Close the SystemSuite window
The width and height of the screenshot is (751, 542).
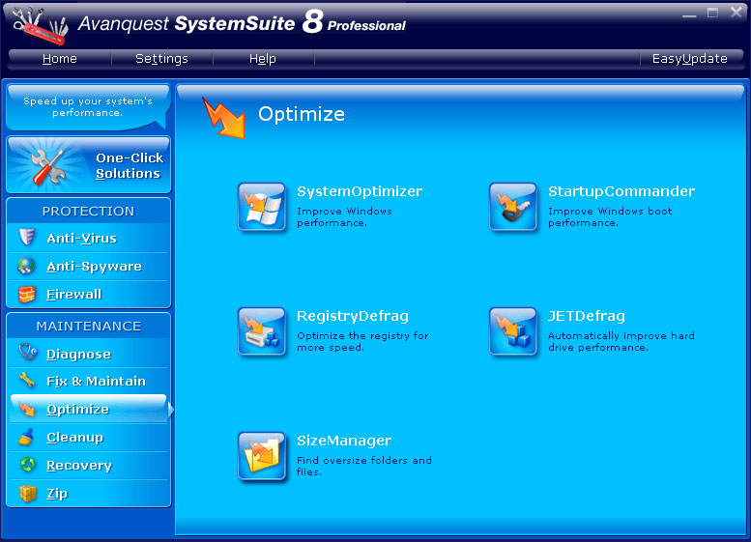pyautogui.click(x=737, y=13)
